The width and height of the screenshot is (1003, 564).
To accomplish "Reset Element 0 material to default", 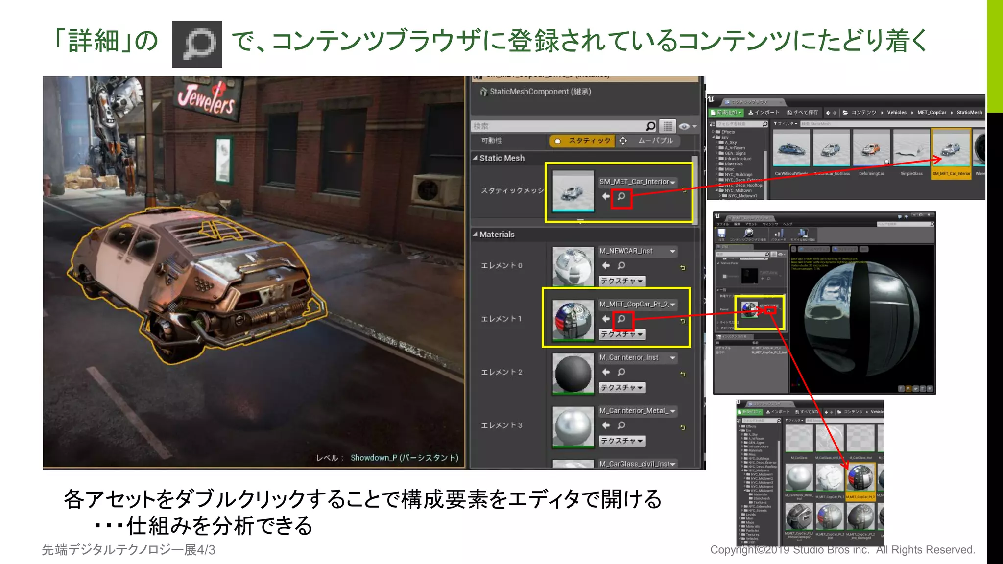I will (x=683, y=268).
